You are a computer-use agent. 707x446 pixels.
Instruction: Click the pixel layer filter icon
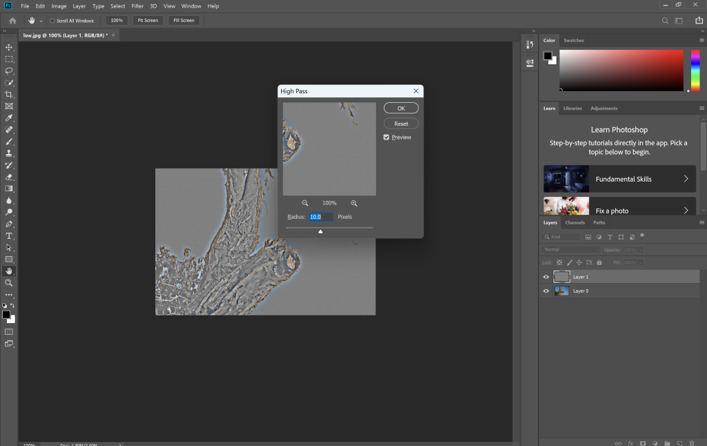(588, 237)
